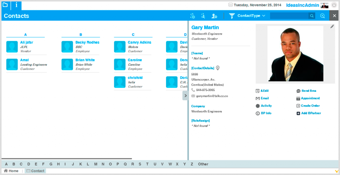
Task: Click the avatar of Camry Adkins
Action: click(120, 46)
